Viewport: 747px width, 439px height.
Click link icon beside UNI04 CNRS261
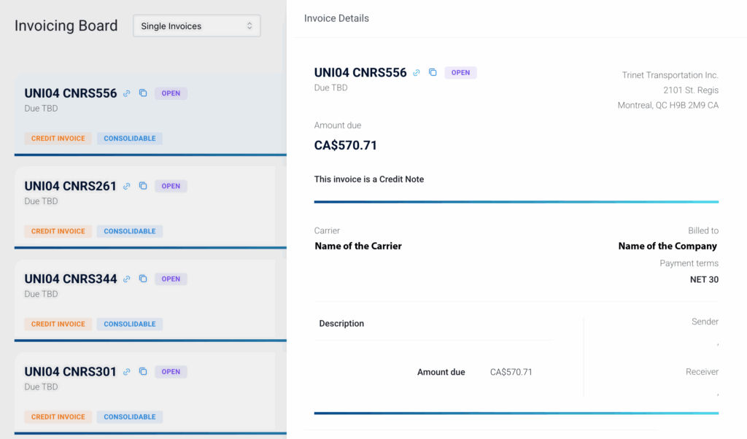point(127,186)
